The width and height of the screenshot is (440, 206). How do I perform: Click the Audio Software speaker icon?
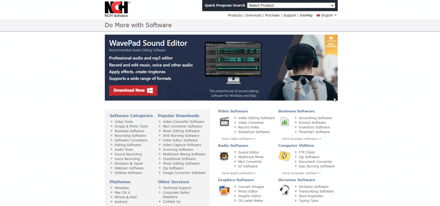[x=224, y=156]
